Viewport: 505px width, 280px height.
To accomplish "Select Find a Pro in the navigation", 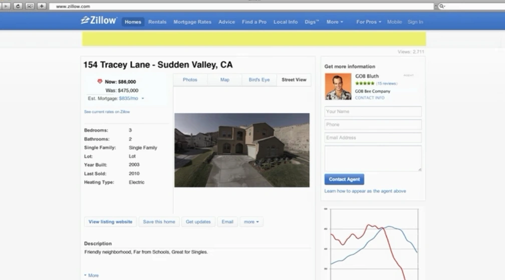I will (254, 22).
